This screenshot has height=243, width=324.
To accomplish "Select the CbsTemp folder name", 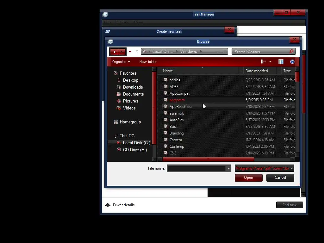I will tap(177, 146).
